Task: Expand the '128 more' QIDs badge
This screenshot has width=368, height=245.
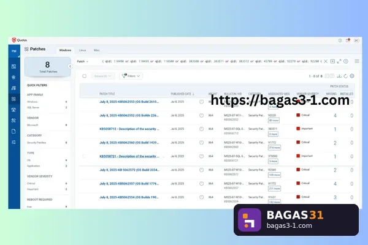Action: tap(274, 175)
